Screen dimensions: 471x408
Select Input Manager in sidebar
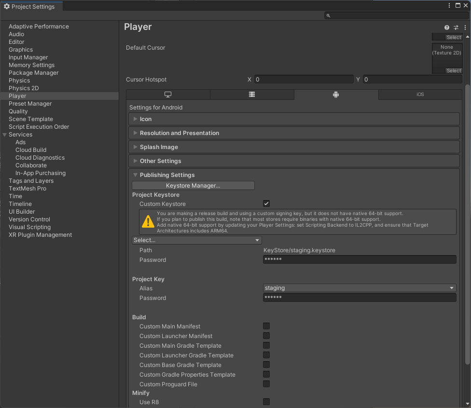(28, 57)
